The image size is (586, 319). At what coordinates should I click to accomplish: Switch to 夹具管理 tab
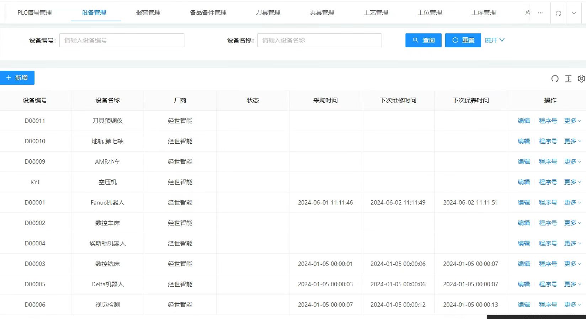(322, 13)
